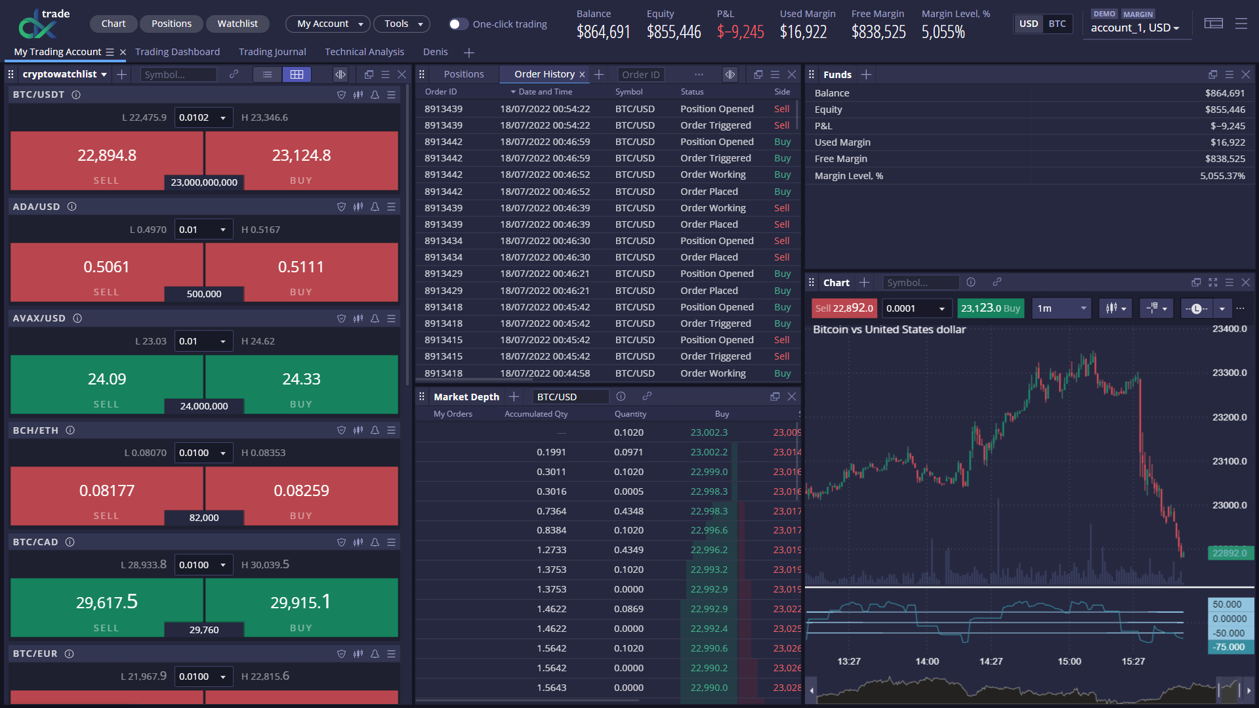Open chart for ADA/USD via candlestick icon
The height and width of the screenshot is (708, 1259).
tap(358, 207)
